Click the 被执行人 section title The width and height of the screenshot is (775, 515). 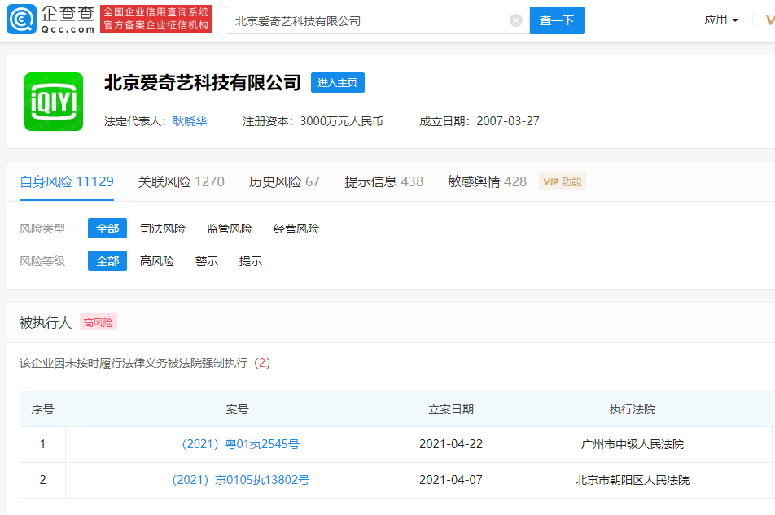pyautogui.click(x=46, y=322)
